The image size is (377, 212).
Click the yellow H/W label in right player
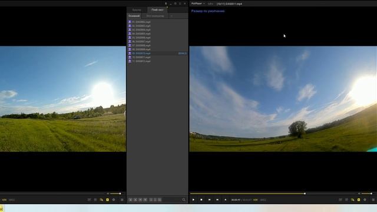click(255, 200)
